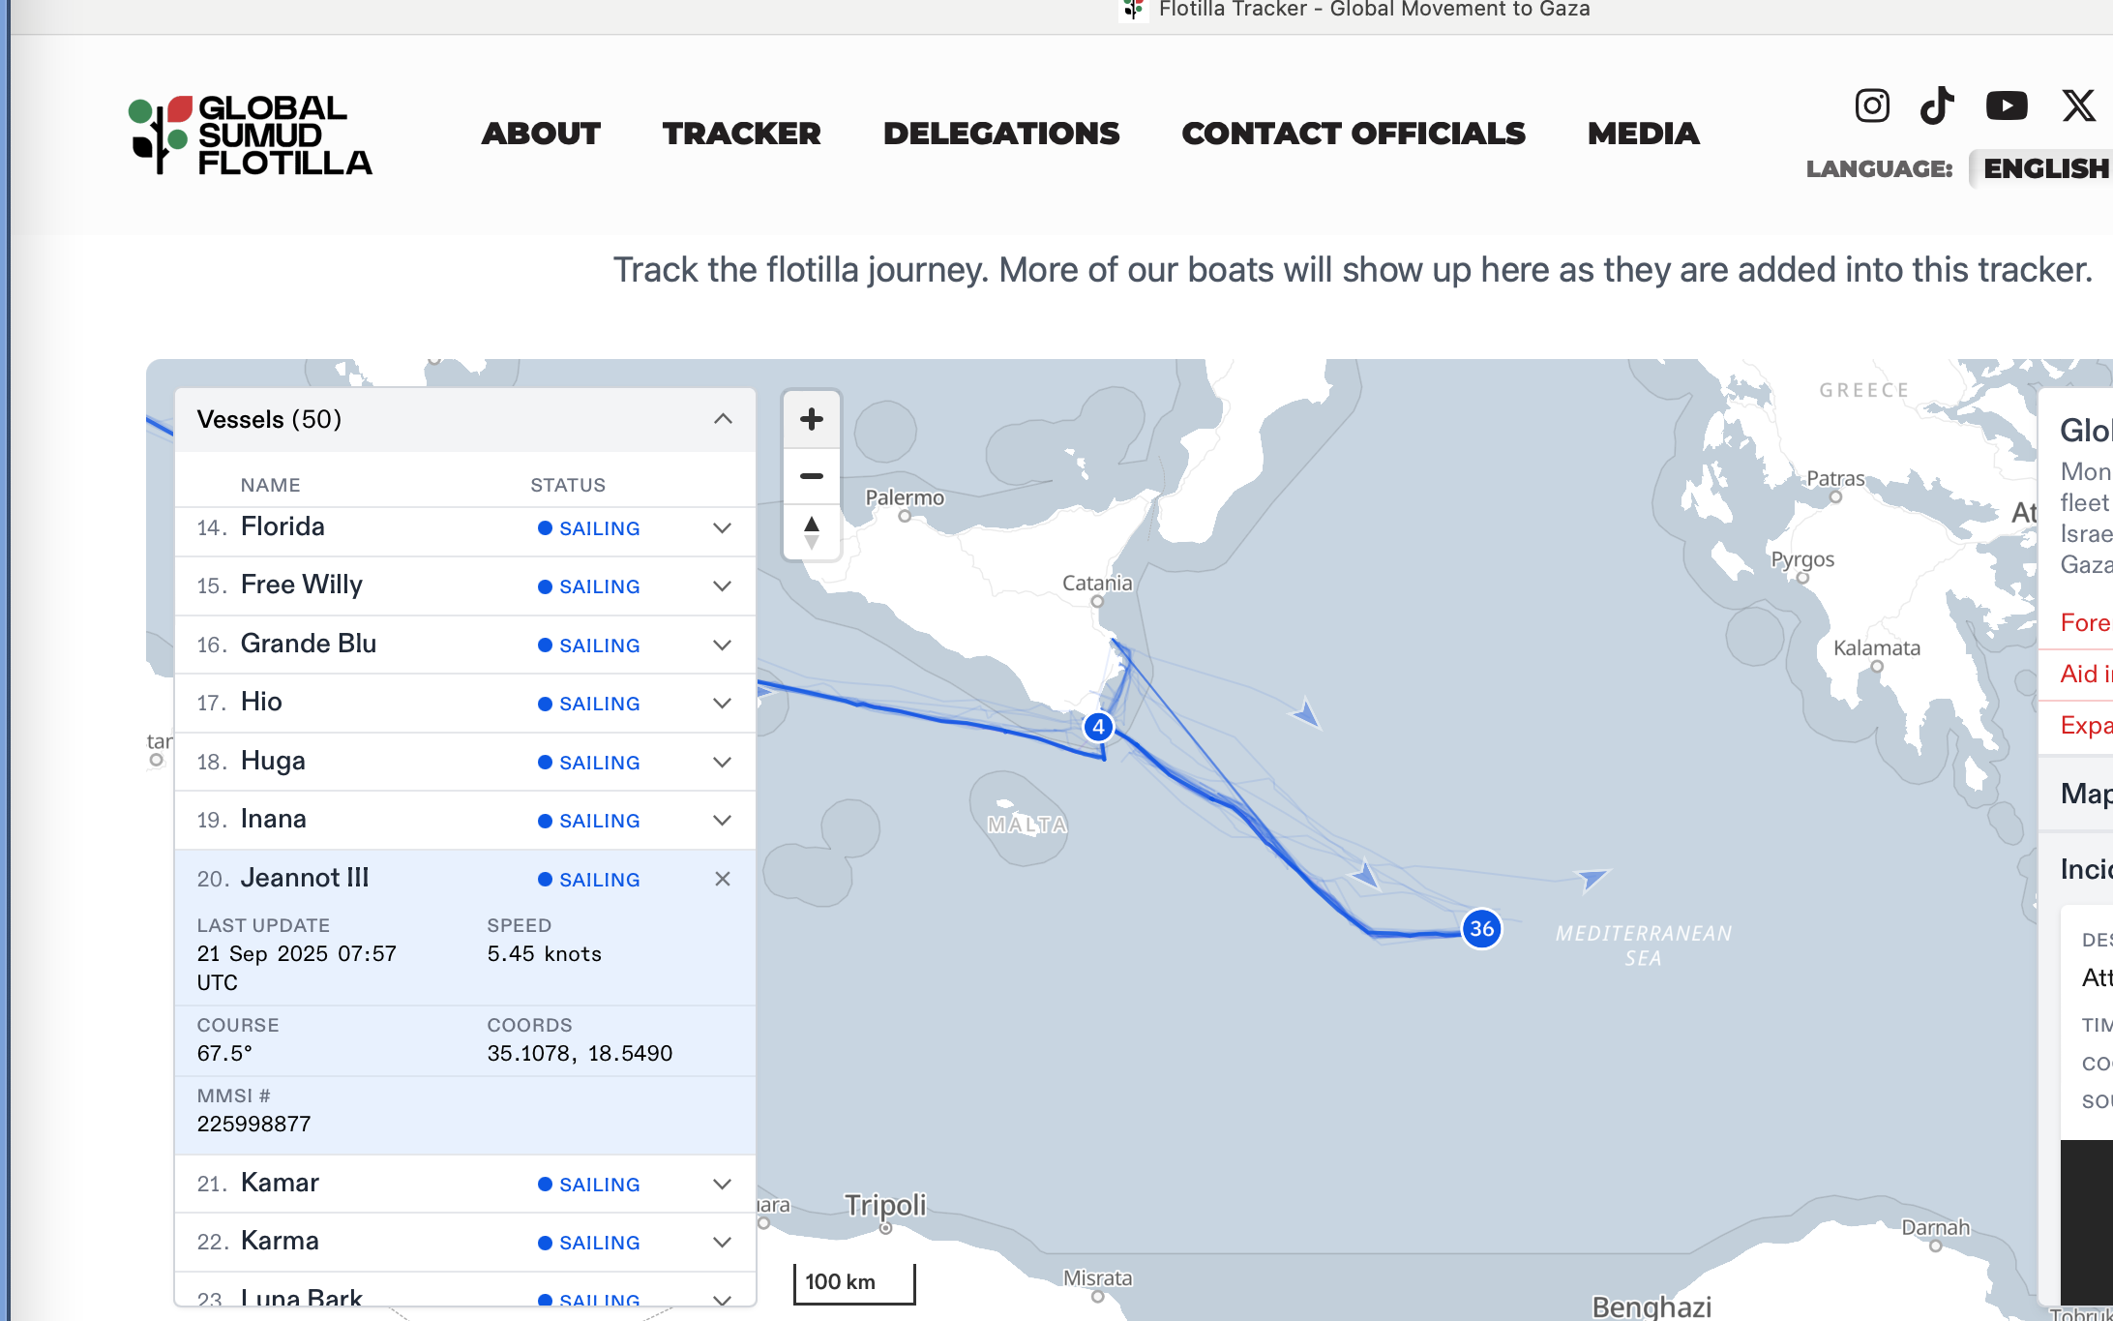Expand the Kamar vessel details

click(x=722, y=1185)
